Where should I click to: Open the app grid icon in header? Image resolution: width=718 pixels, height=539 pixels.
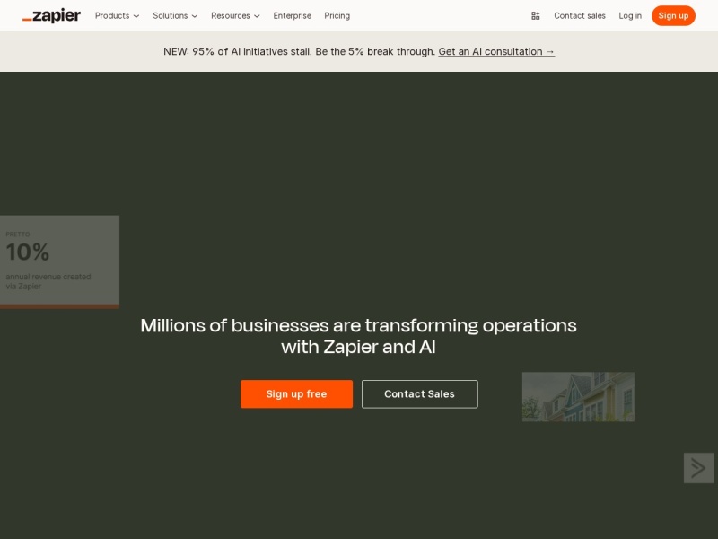[536, 15]
